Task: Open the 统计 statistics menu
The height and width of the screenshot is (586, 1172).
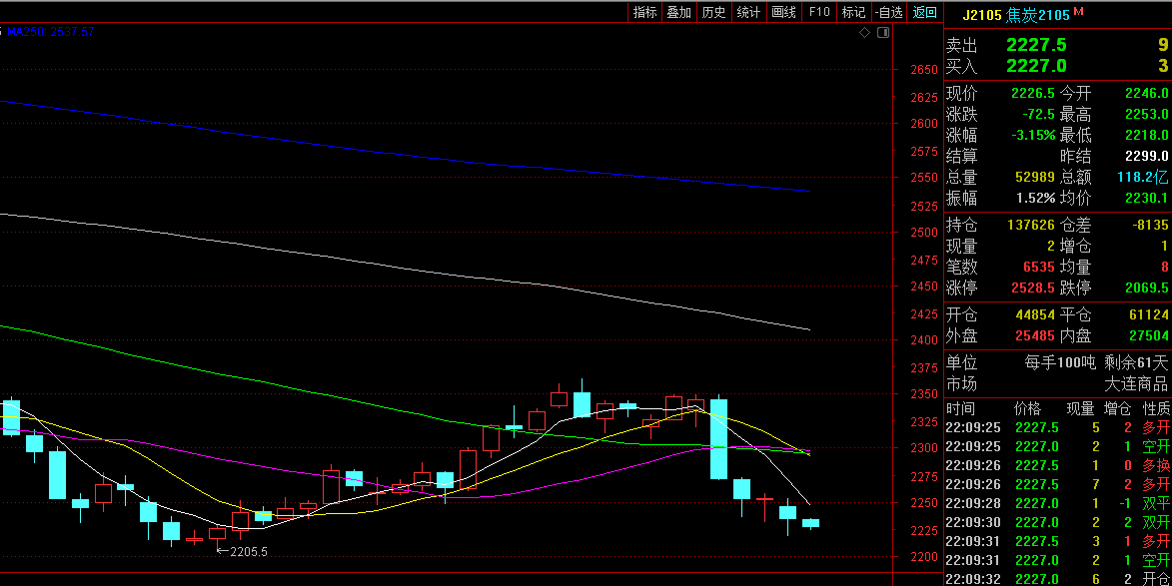Action: 748,12
